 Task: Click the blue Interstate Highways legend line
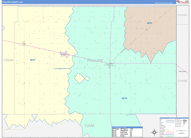(x=170, y=135)
